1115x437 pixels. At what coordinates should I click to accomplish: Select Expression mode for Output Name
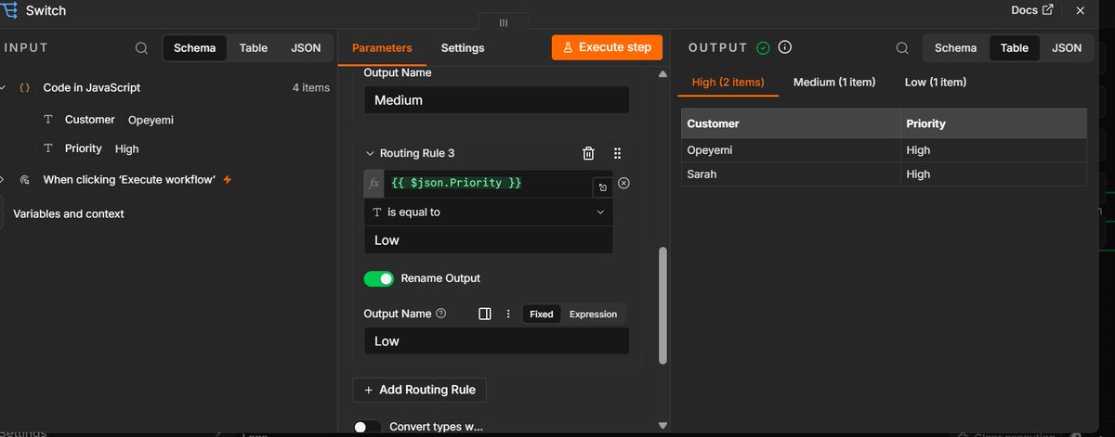click(x=593, y=315)
